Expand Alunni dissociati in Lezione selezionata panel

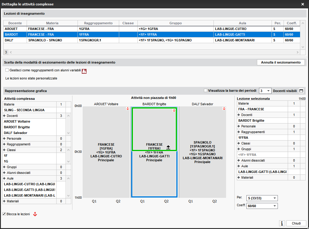tap(239, 161)
